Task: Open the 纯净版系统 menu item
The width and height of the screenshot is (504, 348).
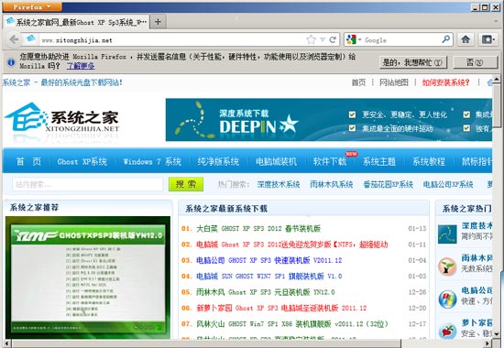Action: [x=218, y=161]
